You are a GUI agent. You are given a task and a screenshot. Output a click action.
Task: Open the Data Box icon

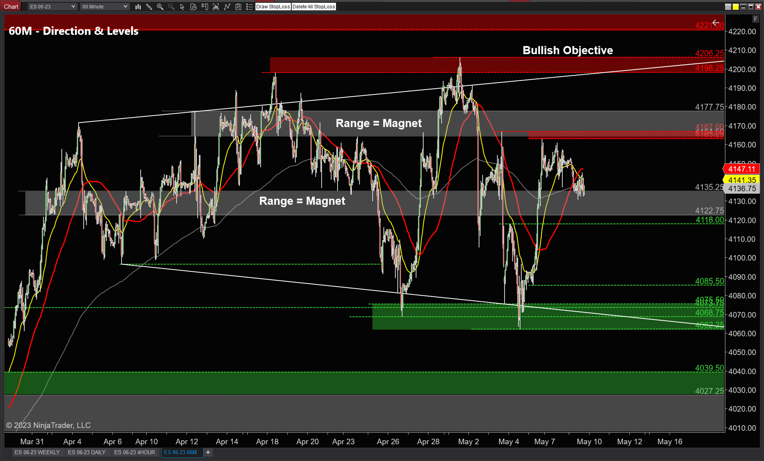coord(193,7)
